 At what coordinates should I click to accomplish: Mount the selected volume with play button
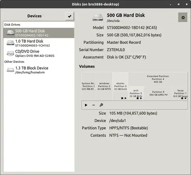click(86, 105)
